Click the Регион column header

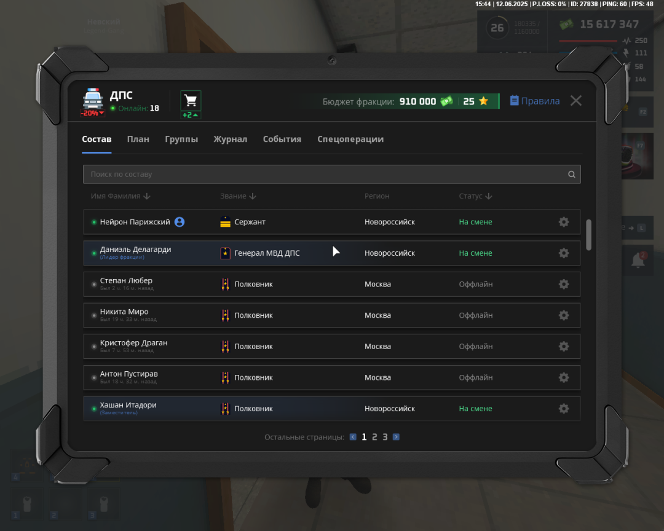pos(377,196)
